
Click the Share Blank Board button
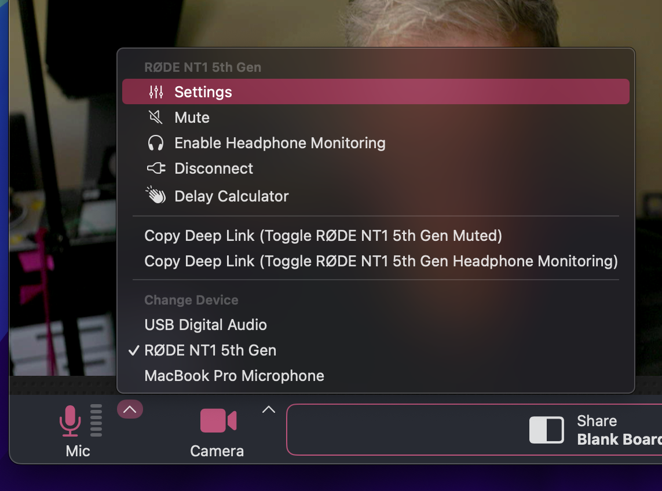474,430
